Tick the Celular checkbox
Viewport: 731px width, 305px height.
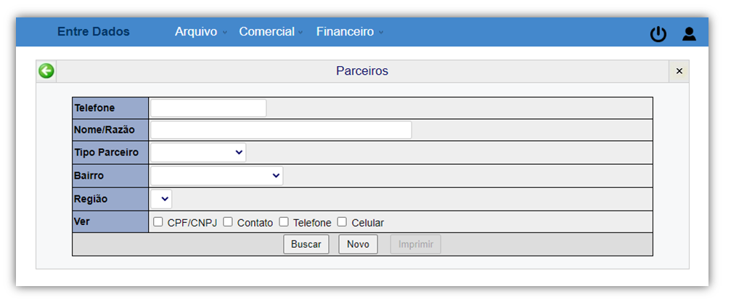point(342,222)
